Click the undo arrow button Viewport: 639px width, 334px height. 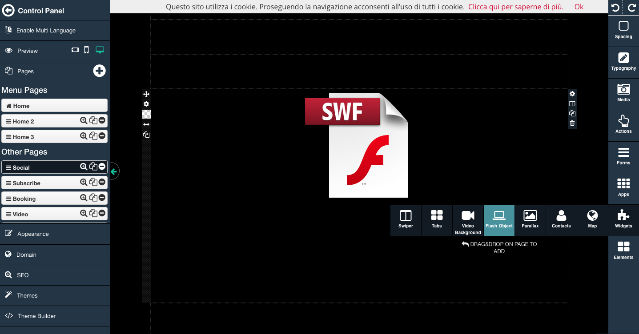pyautogui.click(x=615, y=7)
